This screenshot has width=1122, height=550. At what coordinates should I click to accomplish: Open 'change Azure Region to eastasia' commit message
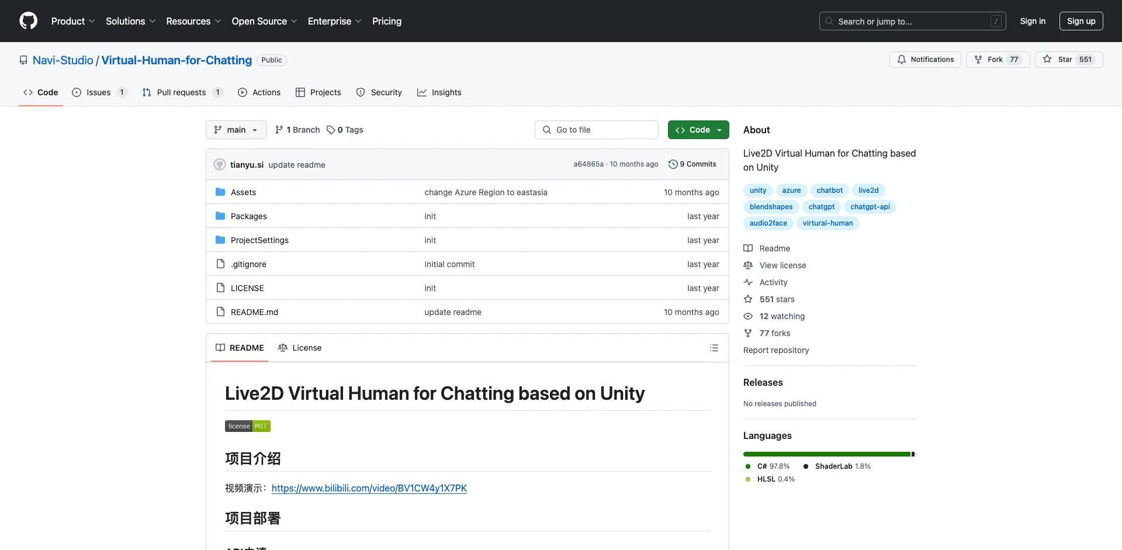tap(486, 192)
